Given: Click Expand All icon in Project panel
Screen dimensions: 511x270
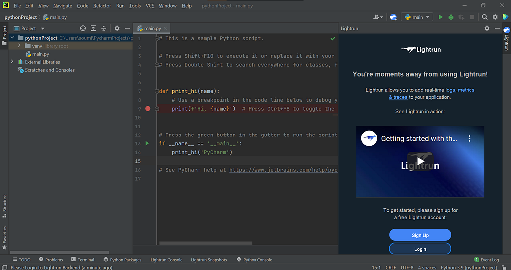Looking at the screenshot, I should (x=93, y=28).
